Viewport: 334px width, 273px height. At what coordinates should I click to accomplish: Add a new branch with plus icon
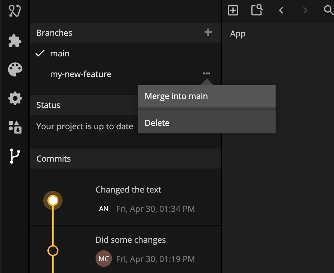pyautogui.click(x=208, y=32)
